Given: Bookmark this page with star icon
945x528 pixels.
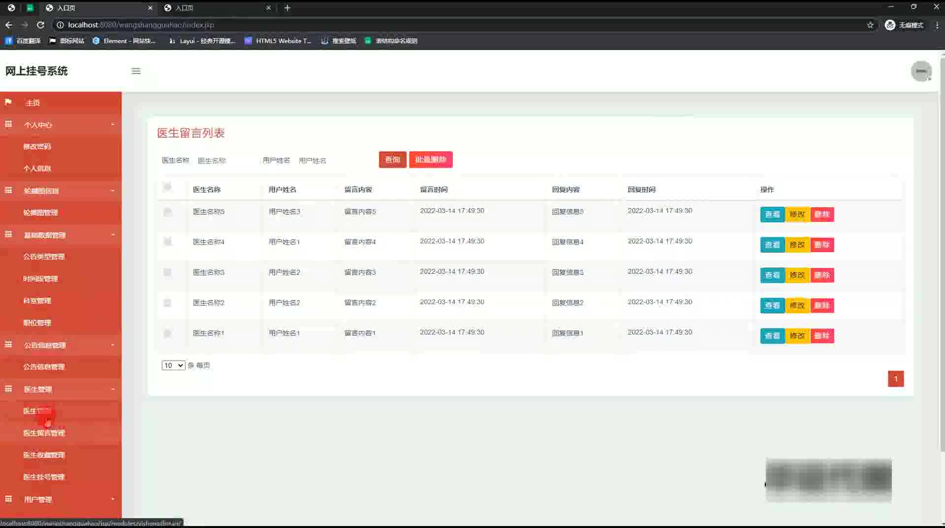Looking at the screenshot, I should click(x=870, y=25).
